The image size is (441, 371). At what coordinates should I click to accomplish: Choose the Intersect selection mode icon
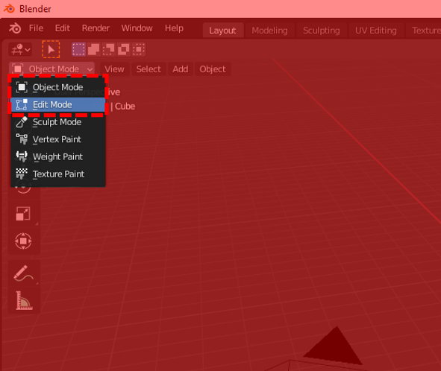pos(138,50)
